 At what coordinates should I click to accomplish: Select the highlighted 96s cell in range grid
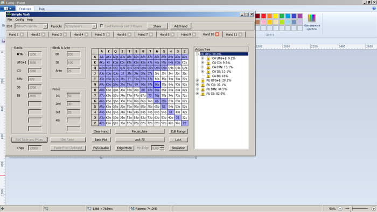(x=157, y=84)
